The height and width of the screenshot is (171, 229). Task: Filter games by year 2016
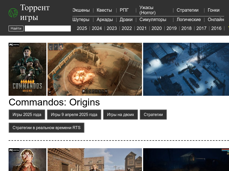coord(216,28)
